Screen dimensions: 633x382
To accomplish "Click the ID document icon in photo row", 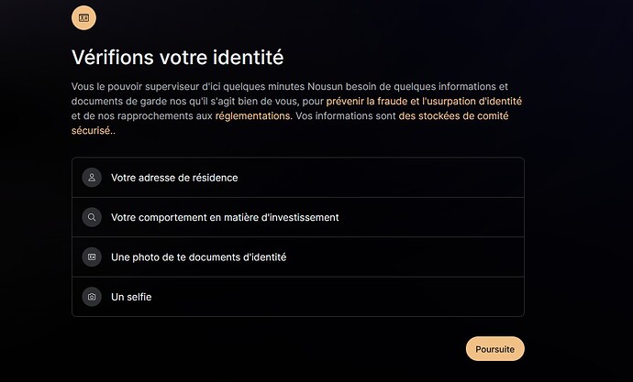I will pyautogui.click(x=92, y=257).
